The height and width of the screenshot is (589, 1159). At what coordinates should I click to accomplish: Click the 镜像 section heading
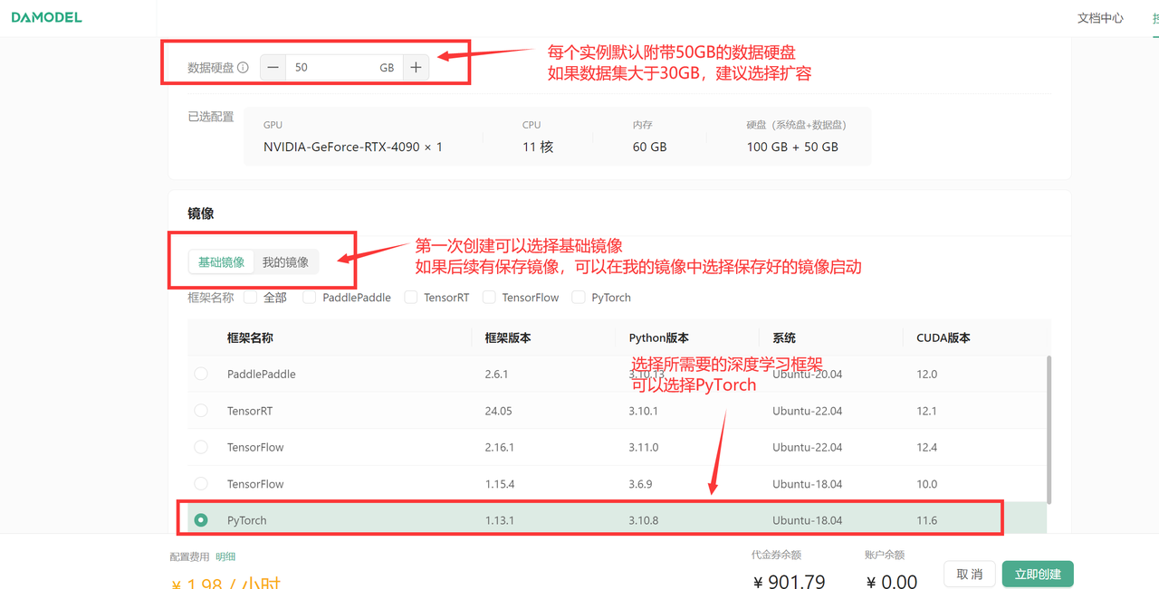pyautogui.click(x=201, y=214)
